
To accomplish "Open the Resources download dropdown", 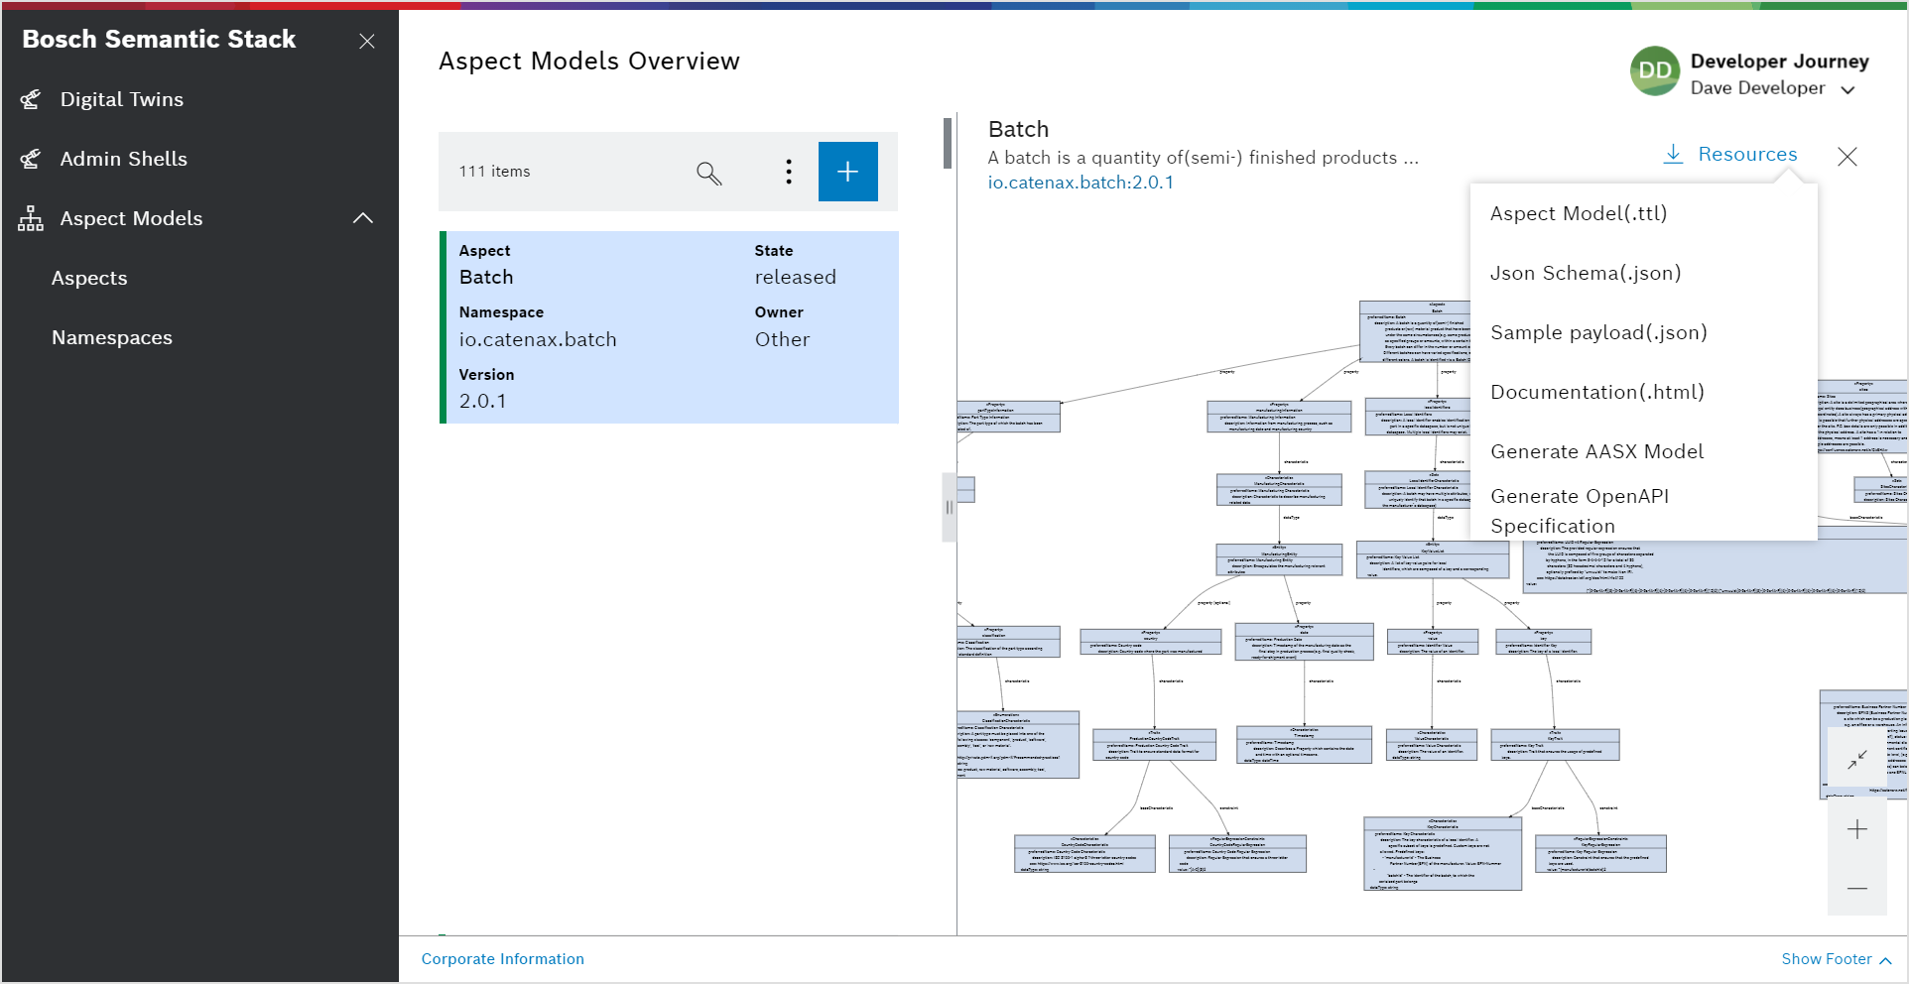I will (1730, 155).
